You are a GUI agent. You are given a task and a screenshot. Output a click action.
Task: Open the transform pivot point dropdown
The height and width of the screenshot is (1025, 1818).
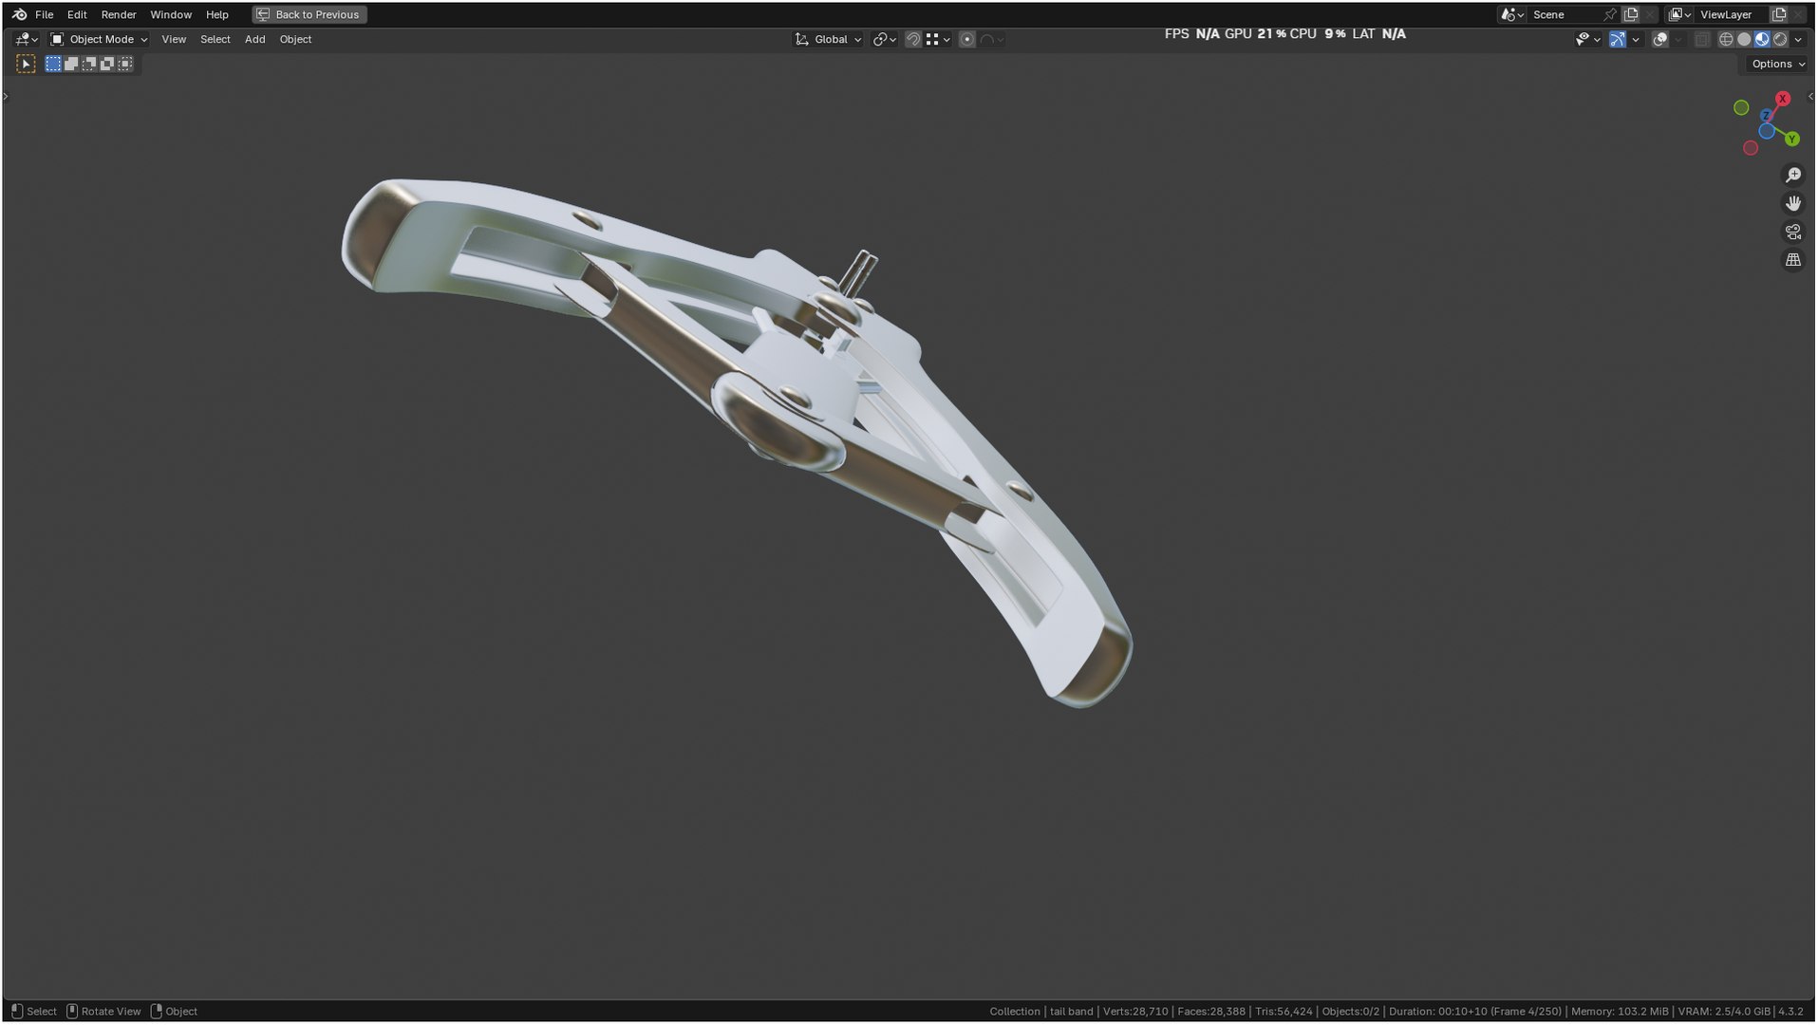click(x=885, y=39)
